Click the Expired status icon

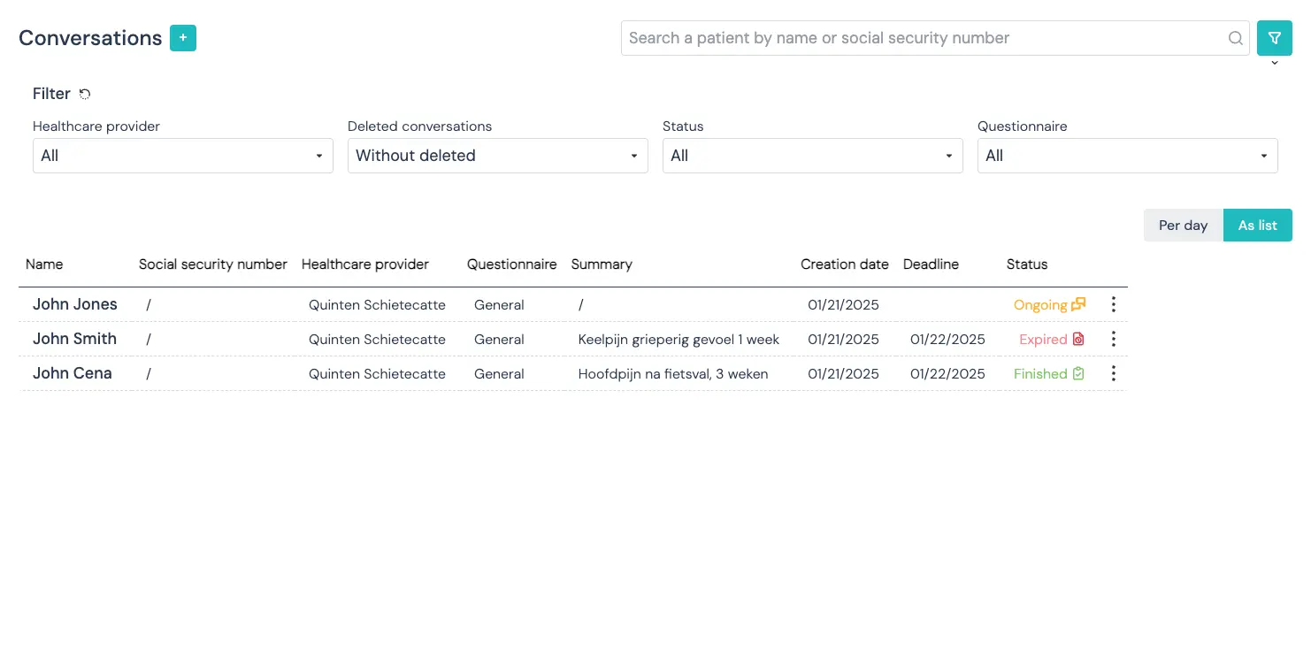coord(1077,339)
